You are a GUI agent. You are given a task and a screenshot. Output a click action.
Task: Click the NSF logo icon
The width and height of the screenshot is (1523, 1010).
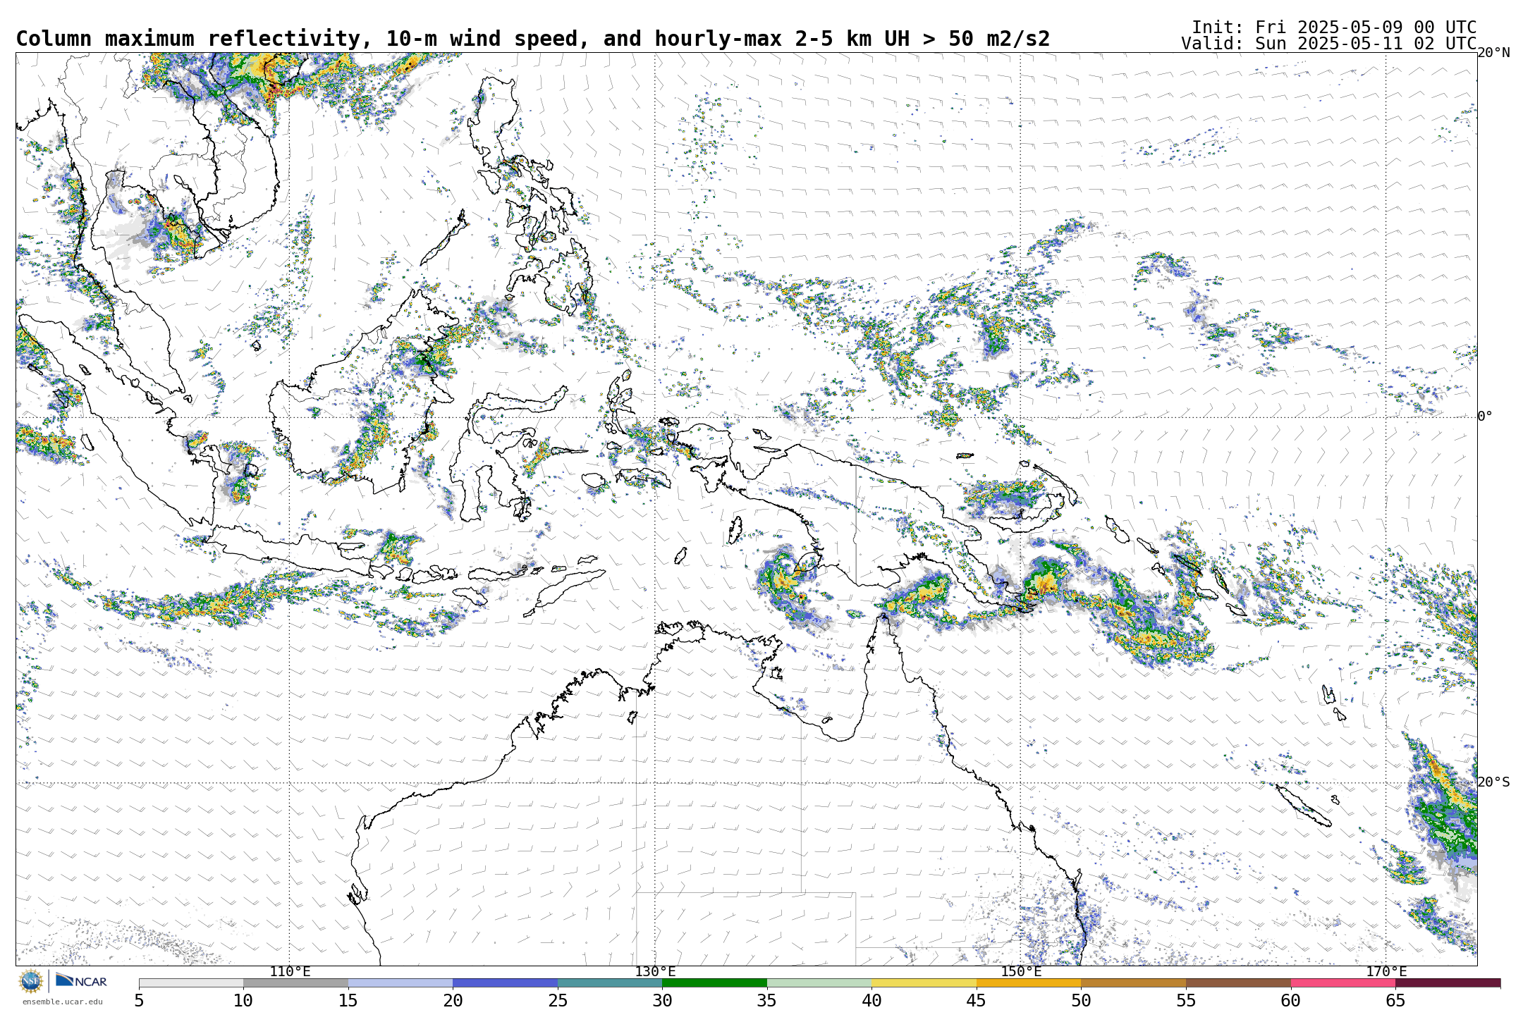[x=31, y=981]
